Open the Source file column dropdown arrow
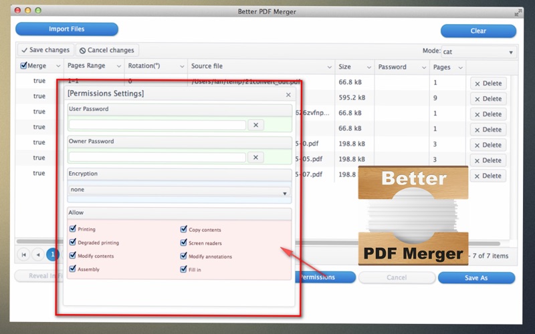The image size is (535, 334). pos(329,67)
